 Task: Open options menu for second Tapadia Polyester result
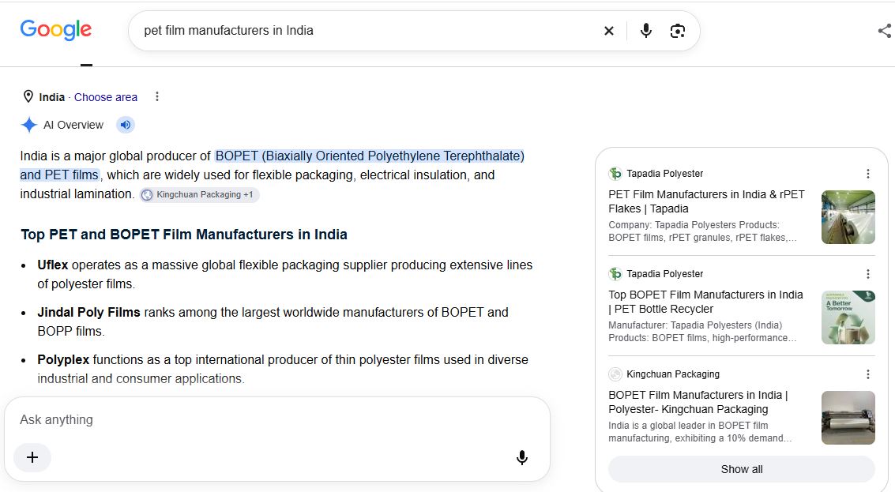[x=867, y=274]
